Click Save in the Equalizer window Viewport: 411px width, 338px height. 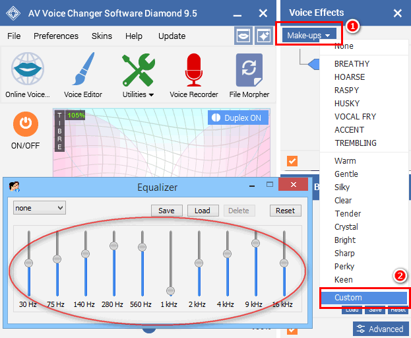(x=167, y=211)
